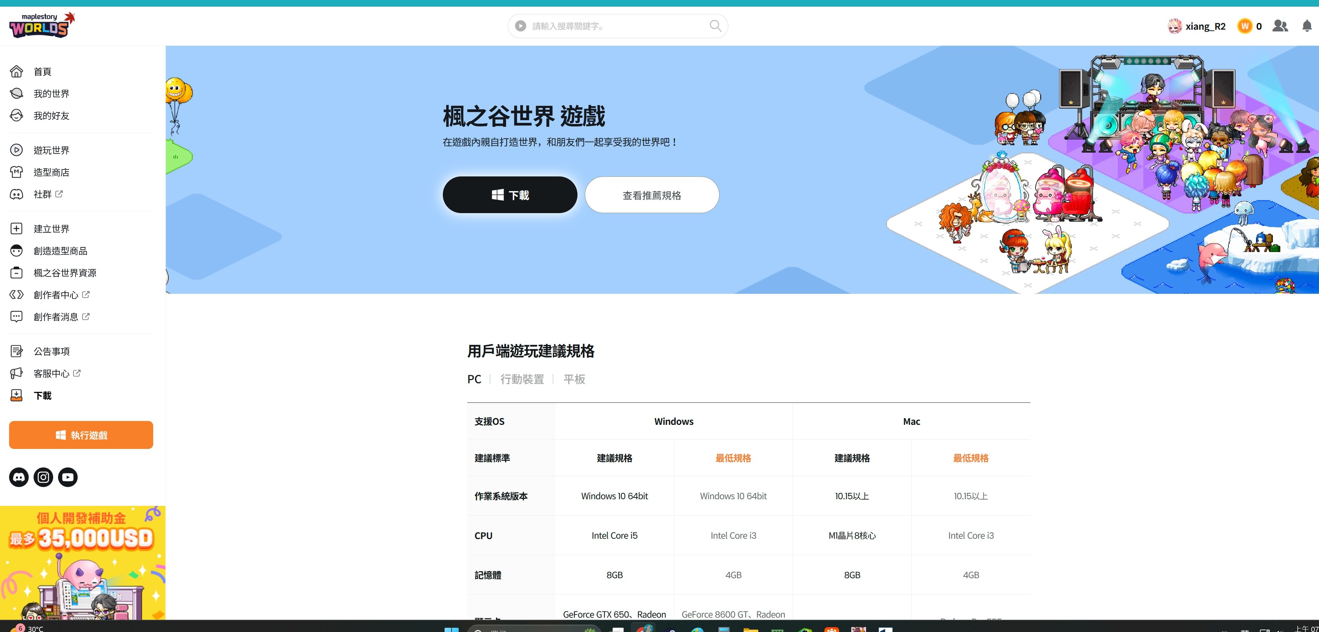This screenshot has width=1319, height=632.
Task: Select the PC specs tab
Action: tap(474, 379)
